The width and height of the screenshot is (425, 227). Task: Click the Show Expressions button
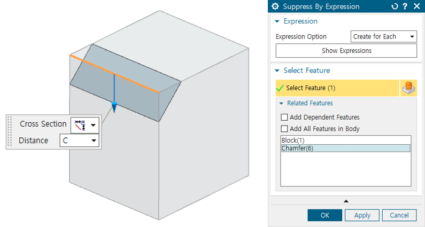click(346, 51)
